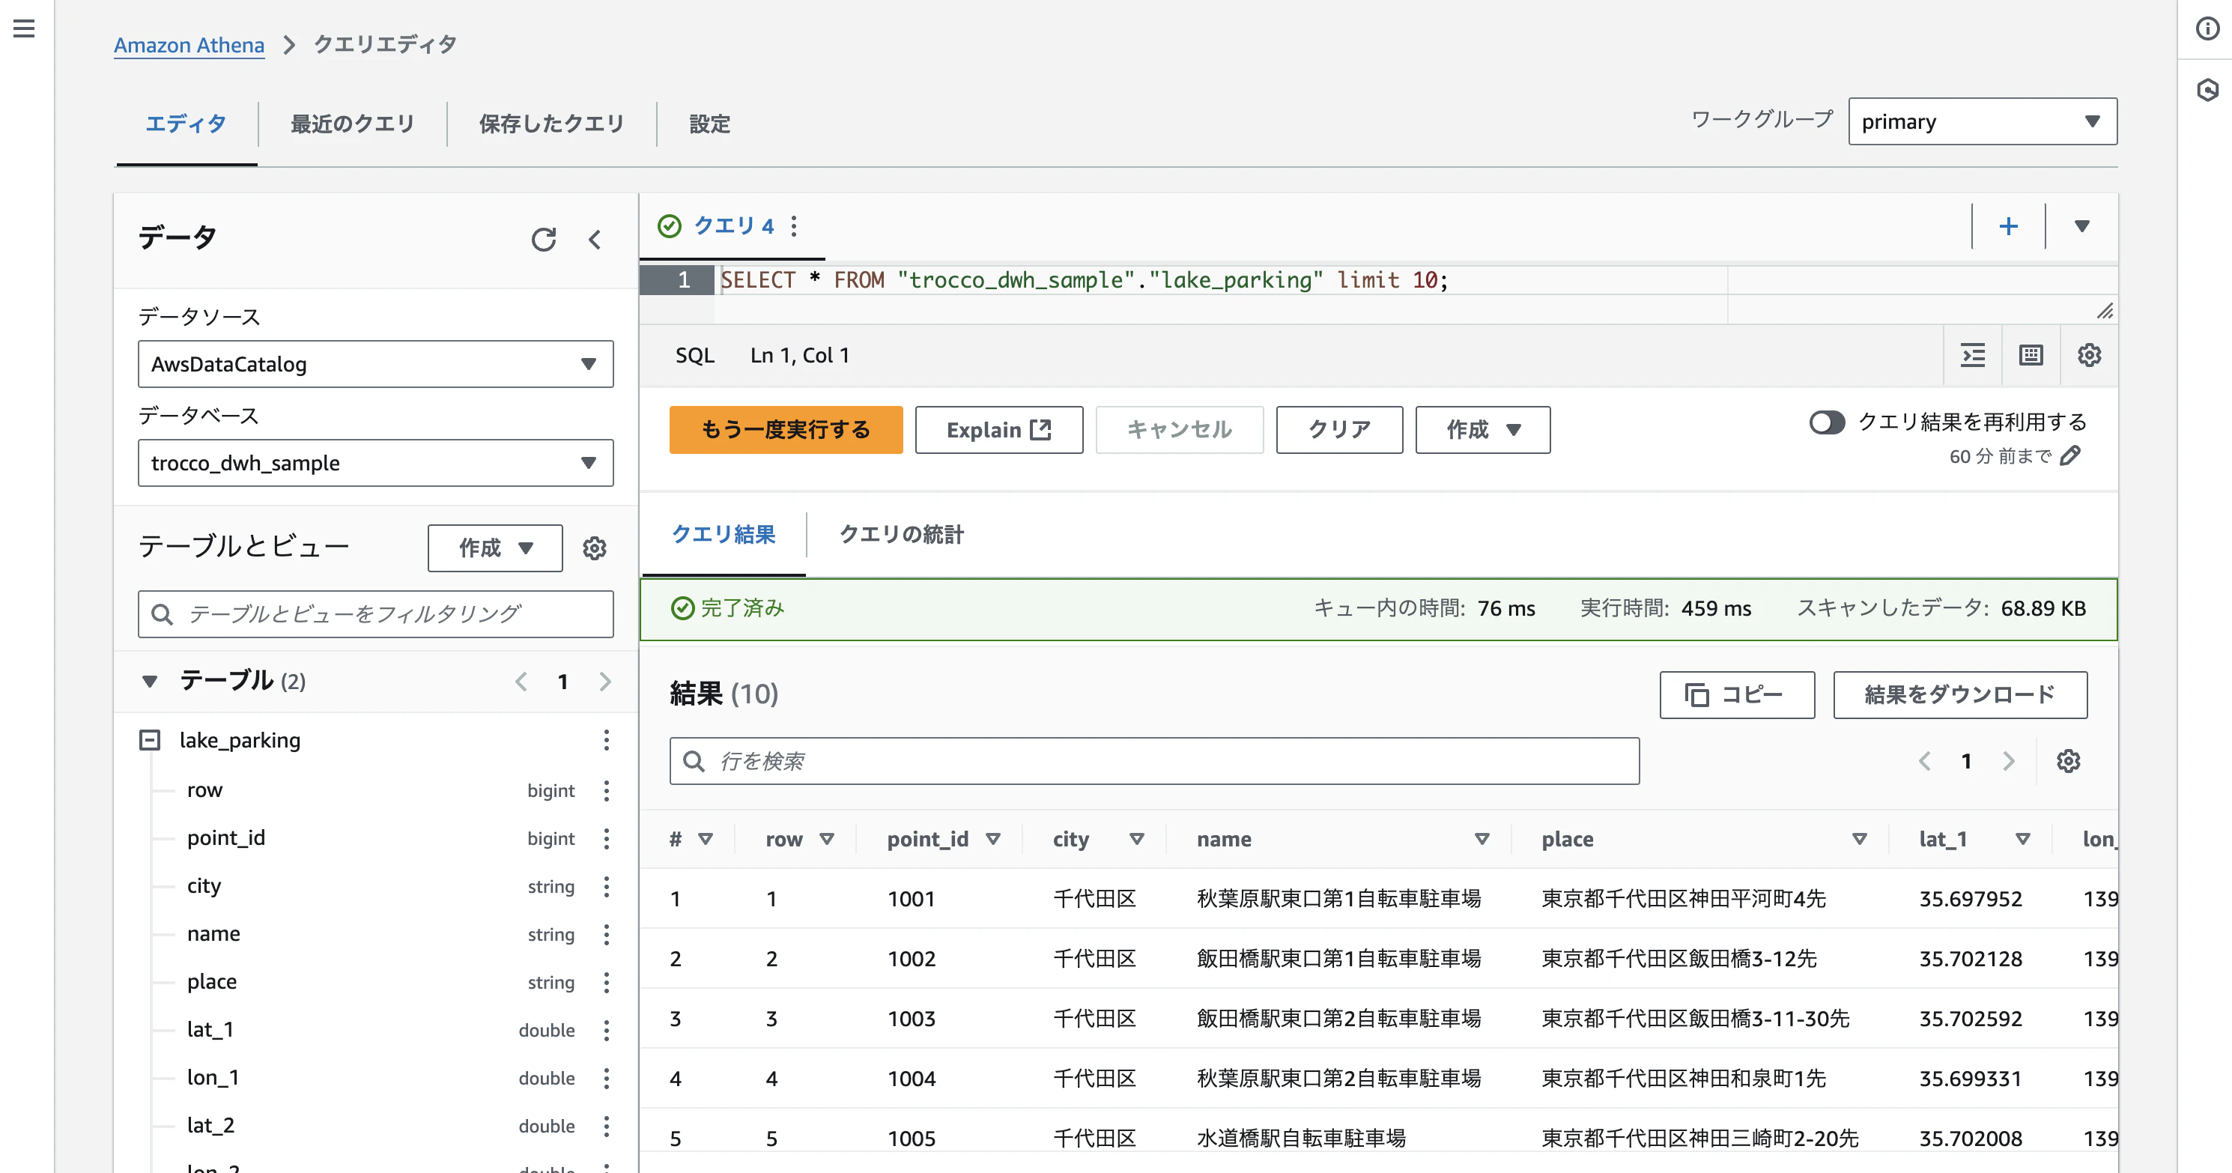
Task: Click the 行を検索 search field
Action: click(x=1154, y=762)
